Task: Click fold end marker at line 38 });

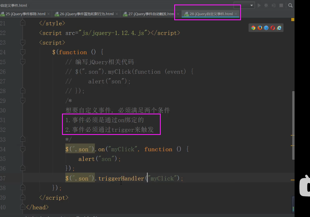Action: coord(23,187)
